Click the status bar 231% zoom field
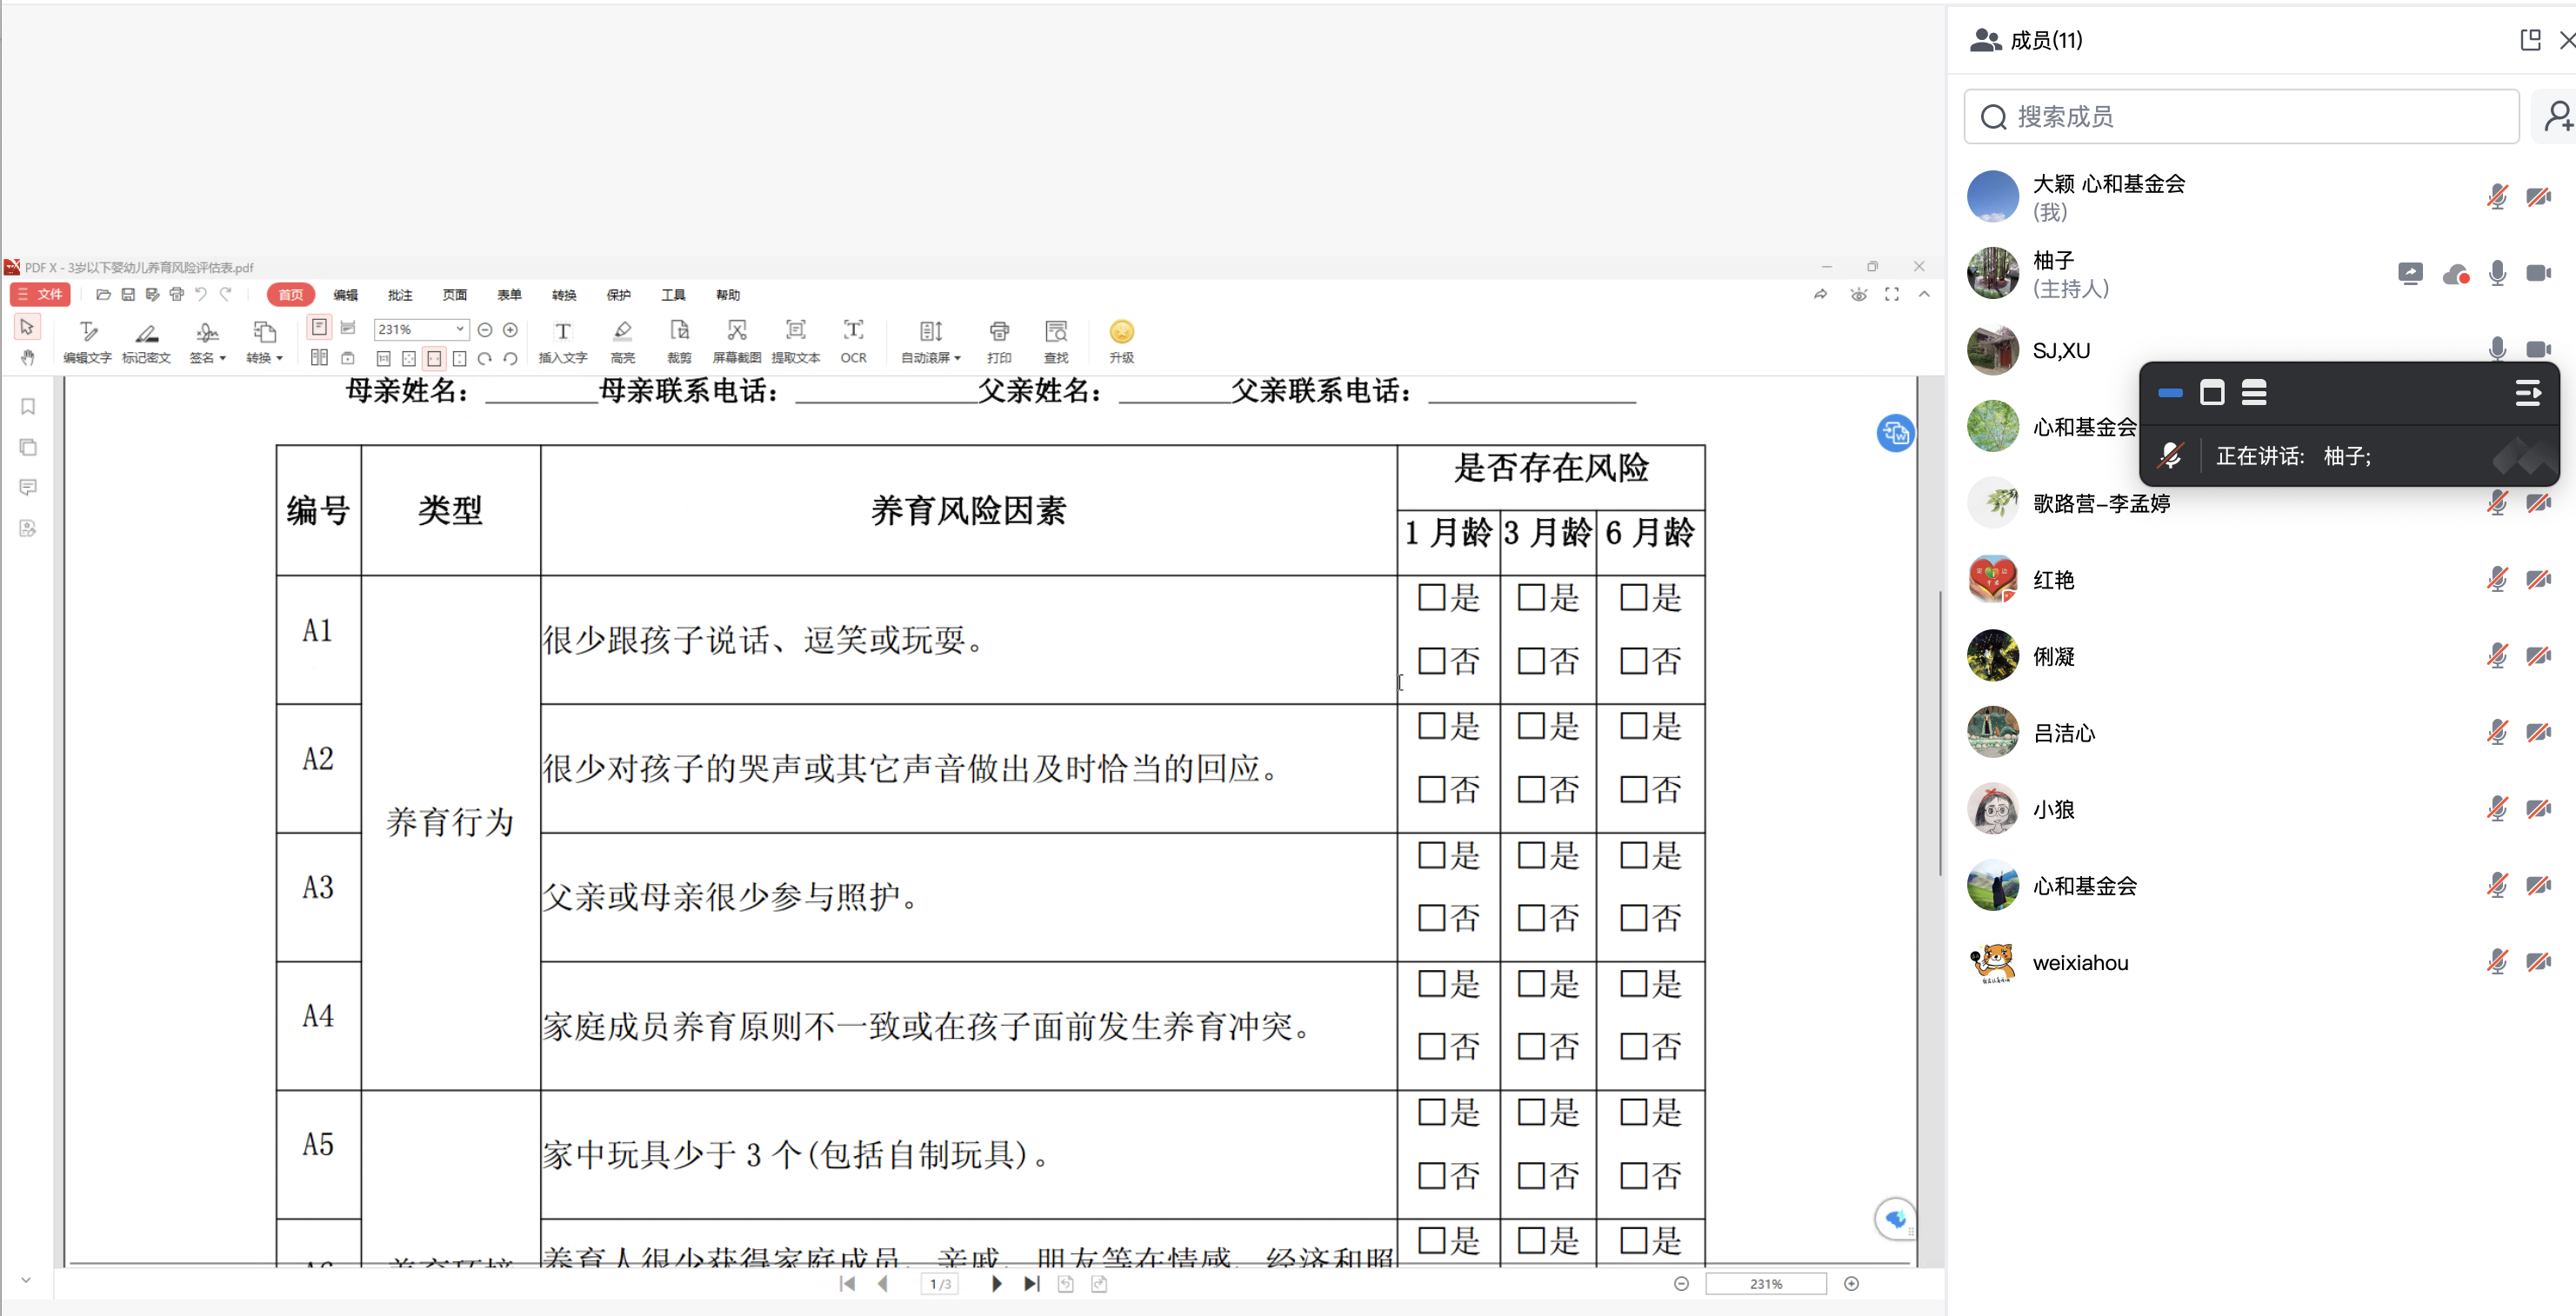2576x1316 pixels. [x=1765, y=1284]
